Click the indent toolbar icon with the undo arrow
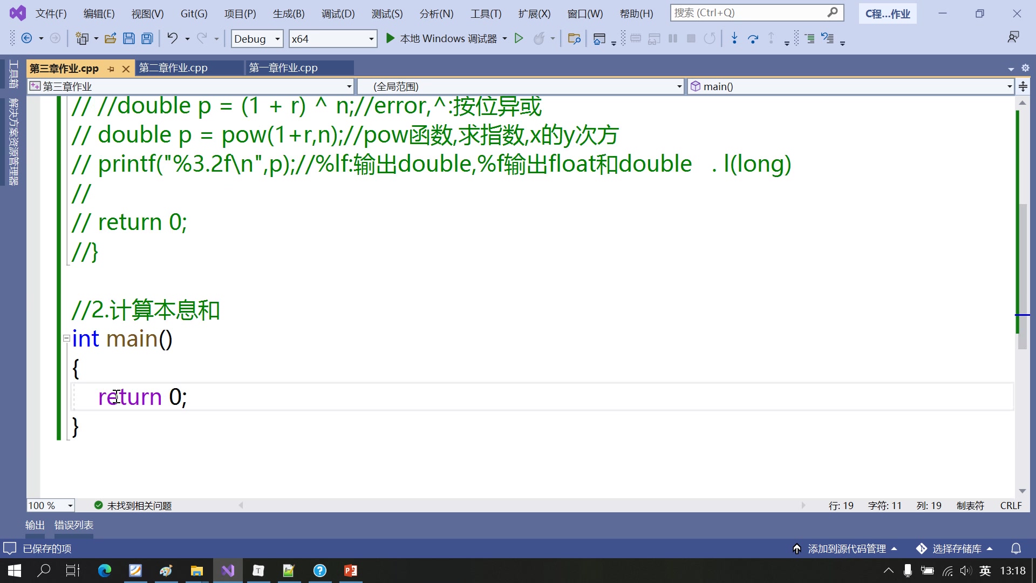 click(x=828, y=38)
